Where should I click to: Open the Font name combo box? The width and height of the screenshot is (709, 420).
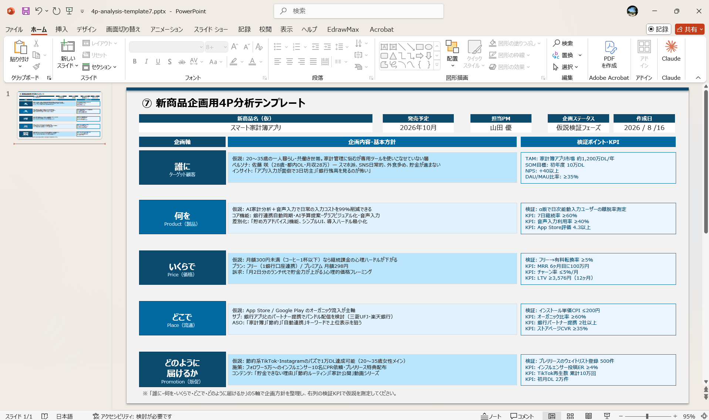click(x=166, y=47)
